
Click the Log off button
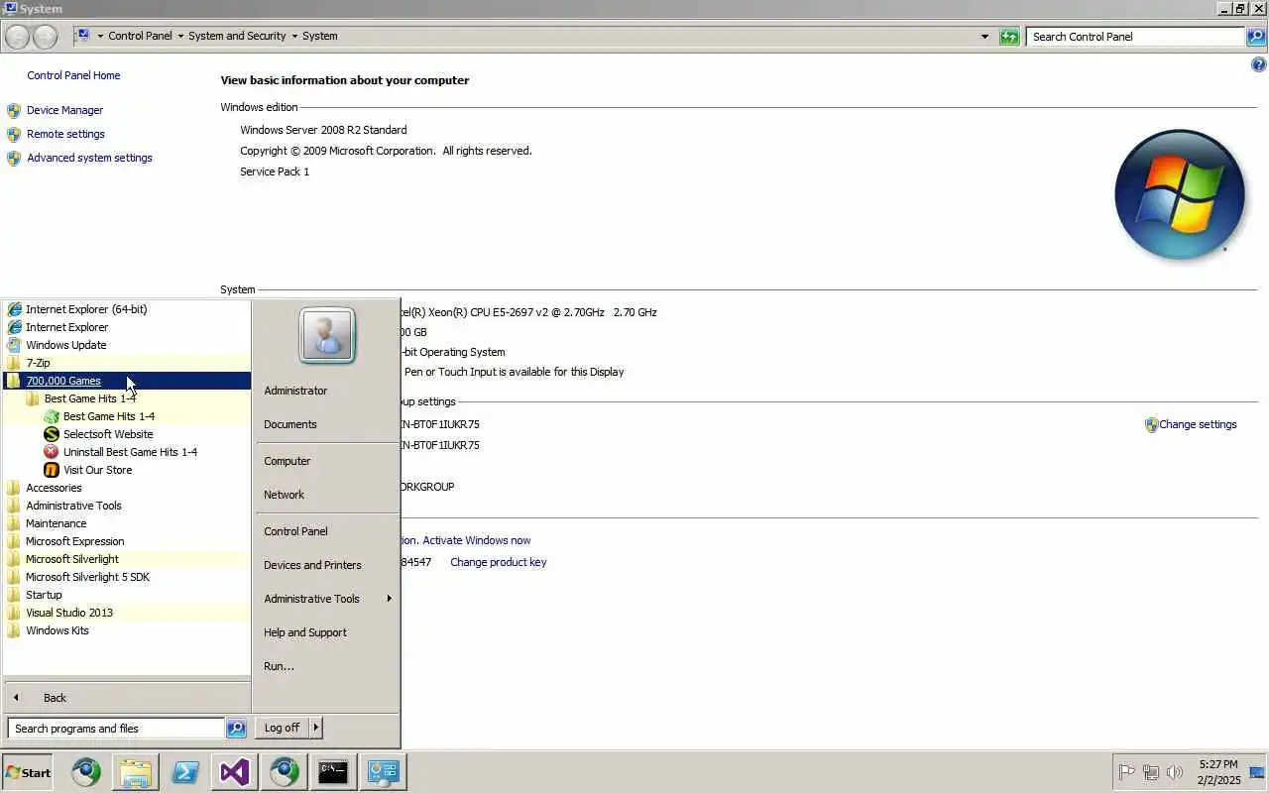282,728
